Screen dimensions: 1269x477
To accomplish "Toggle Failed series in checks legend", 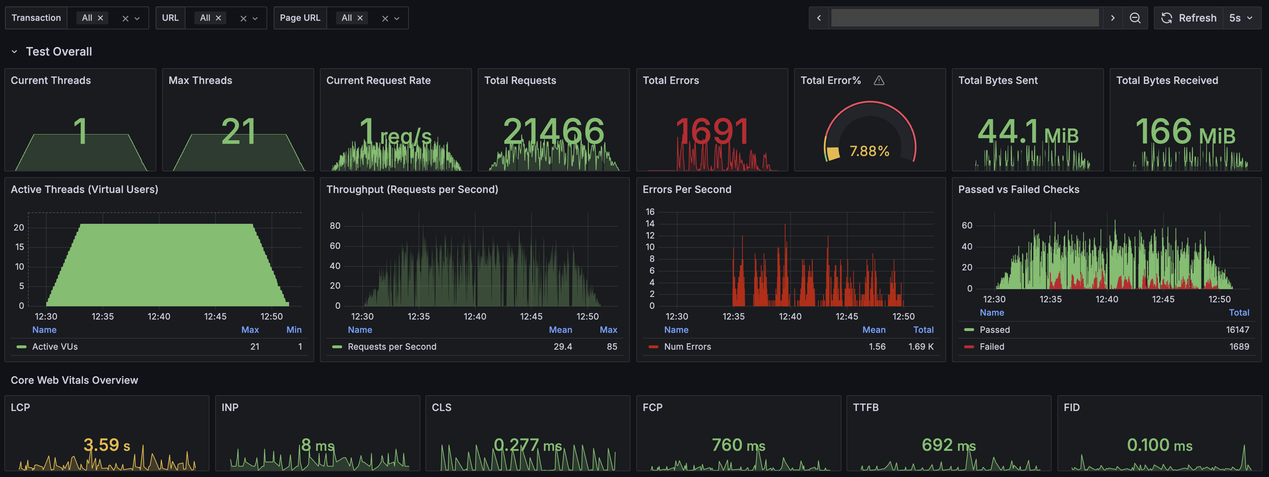I will click(992, 346).
